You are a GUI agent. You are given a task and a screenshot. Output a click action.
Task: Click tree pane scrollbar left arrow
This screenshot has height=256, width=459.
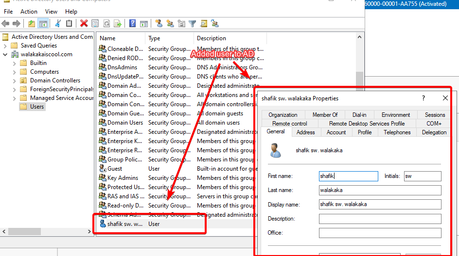click(4, 231)
